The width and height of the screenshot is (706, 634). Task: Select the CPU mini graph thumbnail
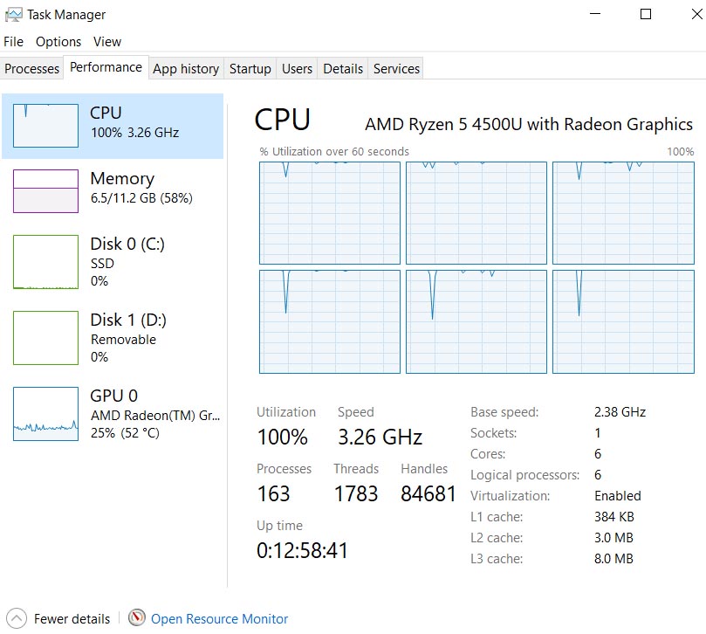(46, 125)
